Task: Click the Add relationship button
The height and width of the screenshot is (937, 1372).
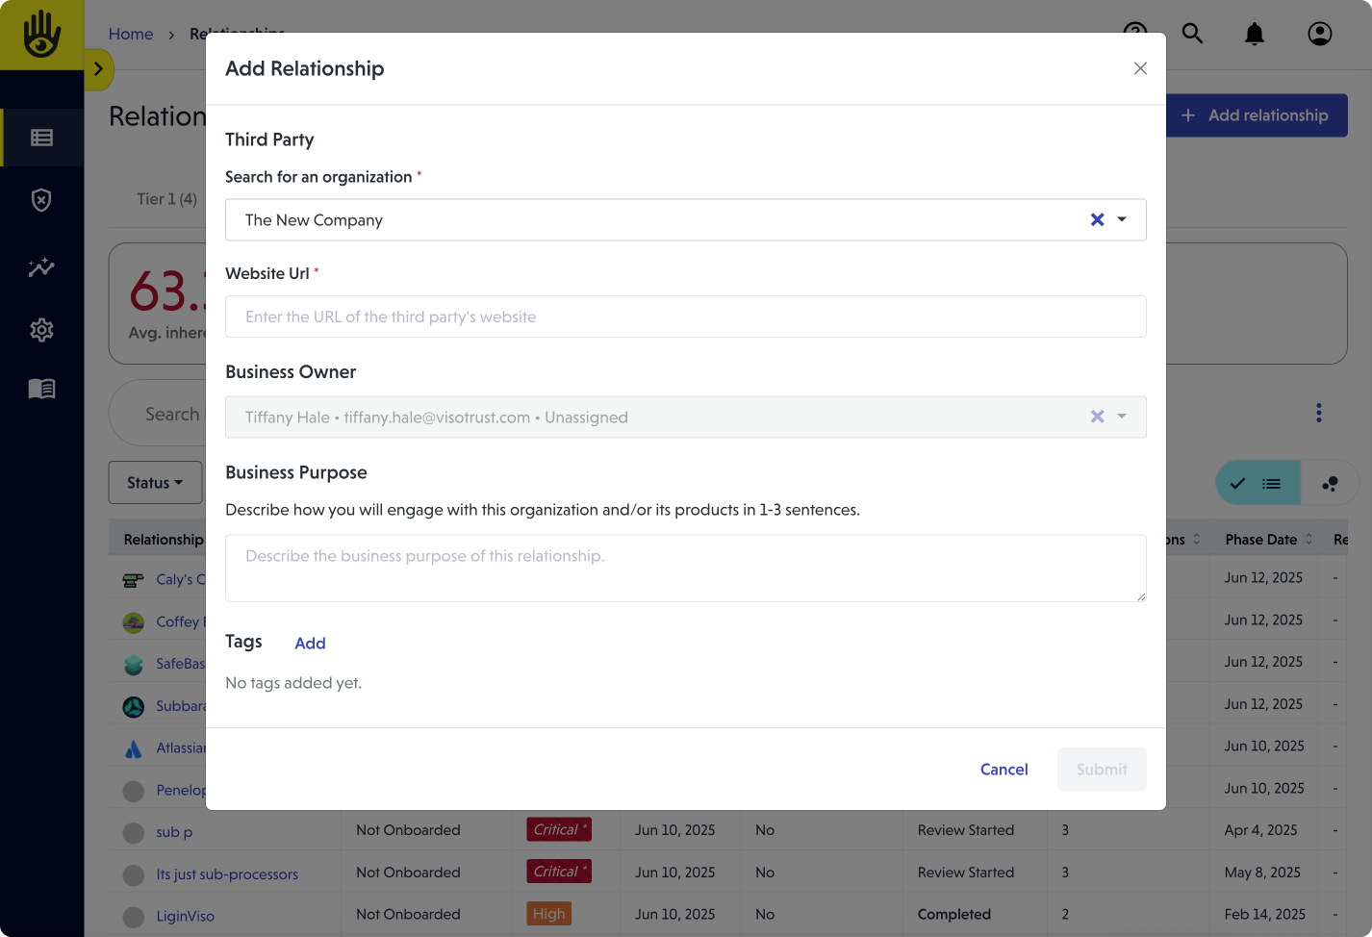Action: coord(1256,115)
